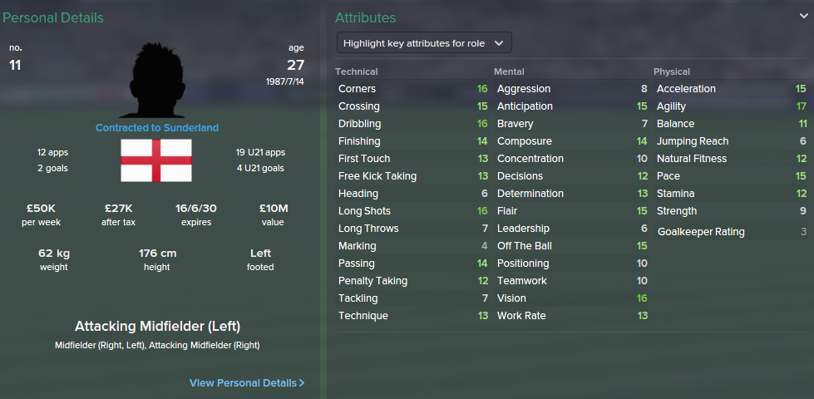The width and height of the screenshot is (814, 399).
Task: Select the Acceleration attribute row
Action: [731, 89]
